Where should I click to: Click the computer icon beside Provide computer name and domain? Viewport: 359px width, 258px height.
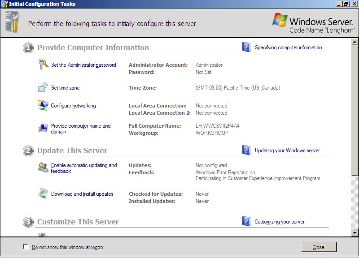coord(43,128)
